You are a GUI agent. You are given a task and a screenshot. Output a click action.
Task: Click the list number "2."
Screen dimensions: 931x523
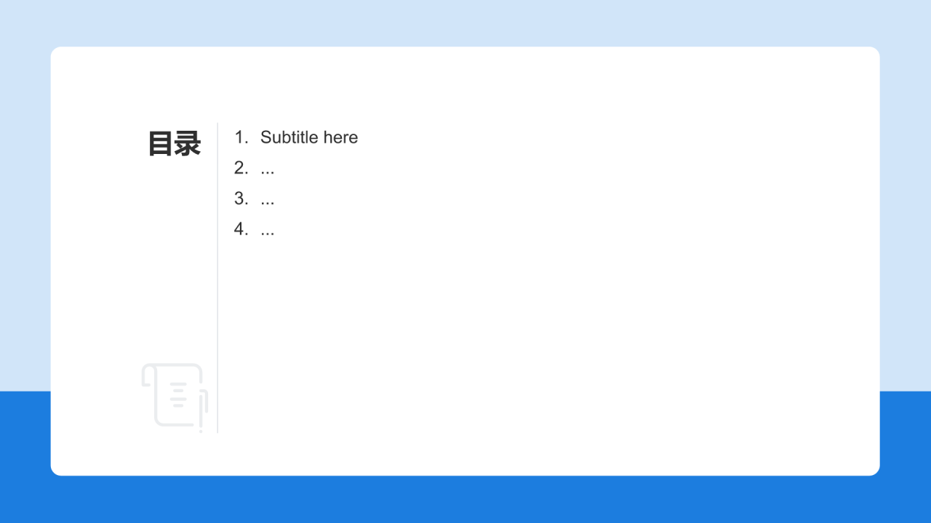pos(241,168)
